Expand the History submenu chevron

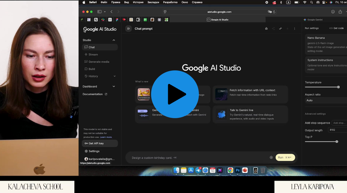click(114, 76)
